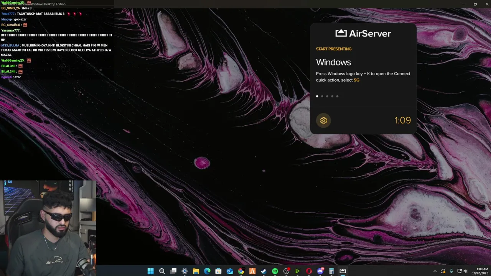Open File Explorer from taskbar
Viewport: 491px width, 276px height.
click(x=196, y=271)
